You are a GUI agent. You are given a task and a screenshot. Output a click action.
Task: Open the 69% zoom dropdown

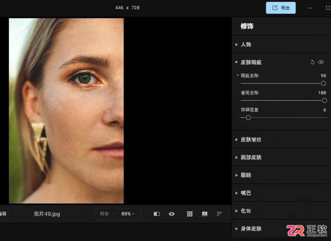pos(128,214)
